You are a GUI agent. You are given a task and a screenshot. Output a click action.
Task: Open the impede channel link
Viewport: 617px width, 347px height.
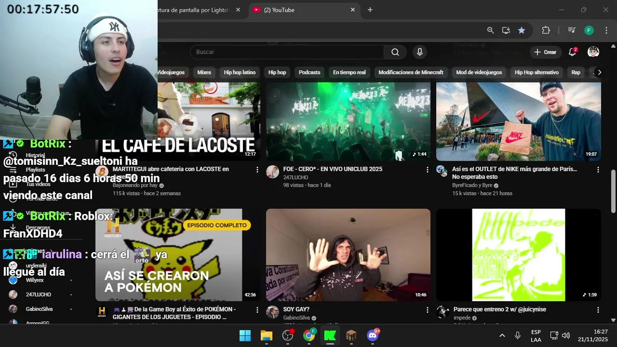point(462,318)
